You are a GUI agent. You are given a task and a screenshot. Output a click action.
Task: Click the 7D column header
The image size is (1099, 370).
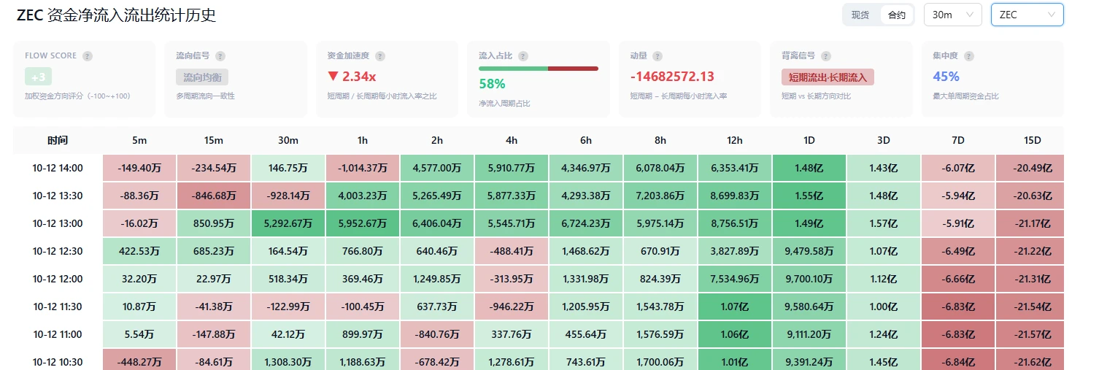(957, 140)
